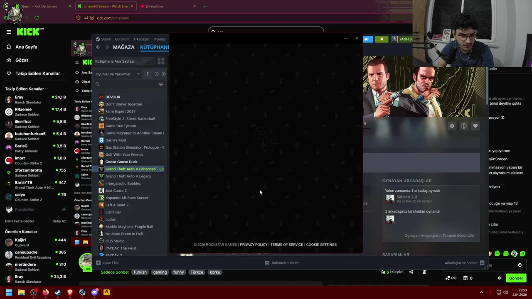The image size is (532, 299).
Task: Click Steam green notification bell
Action: 382,39
